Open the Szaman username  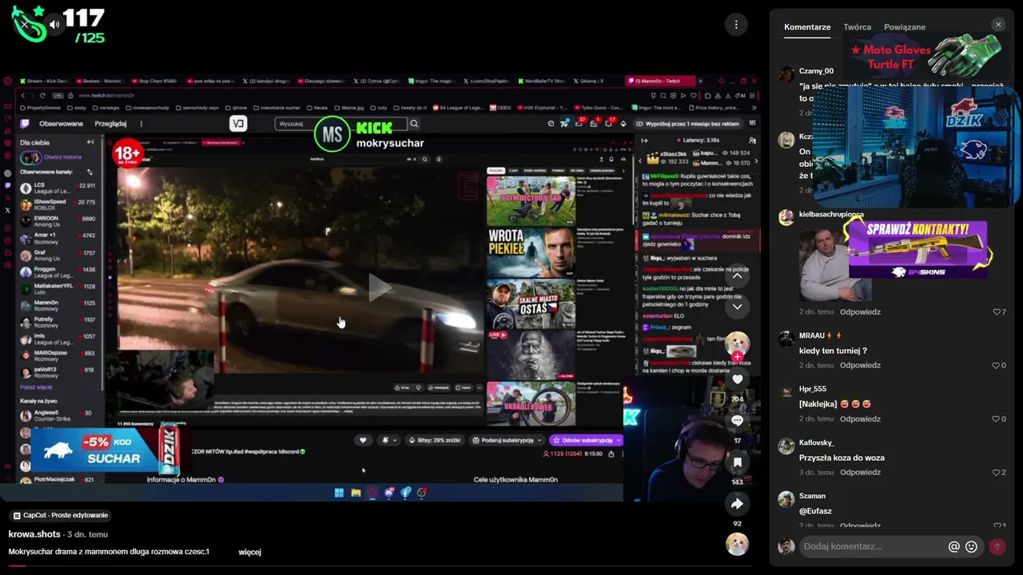pyautogui.click(x=812, y=496)
